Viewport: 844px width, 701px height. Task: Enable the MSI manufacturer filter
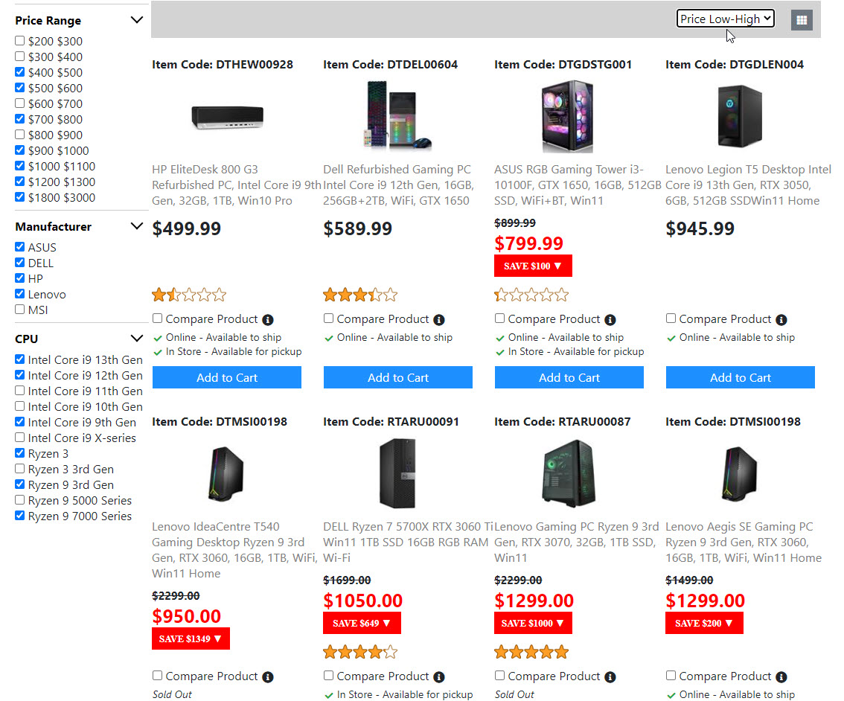tap(20, 310)
